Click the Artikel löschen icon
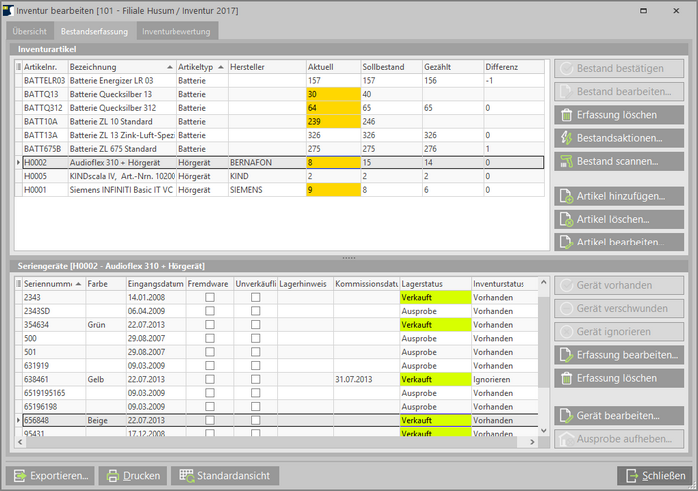 point(564,219)
